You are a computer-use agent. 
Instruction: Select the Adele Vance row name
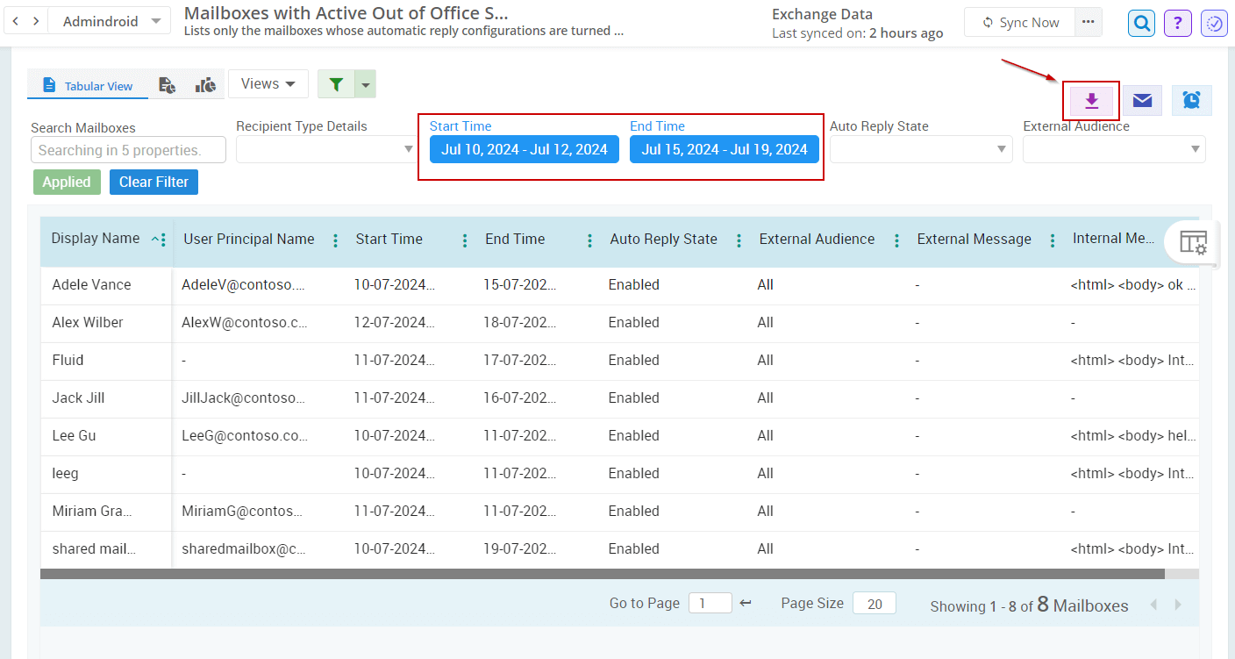pos(91,284)
